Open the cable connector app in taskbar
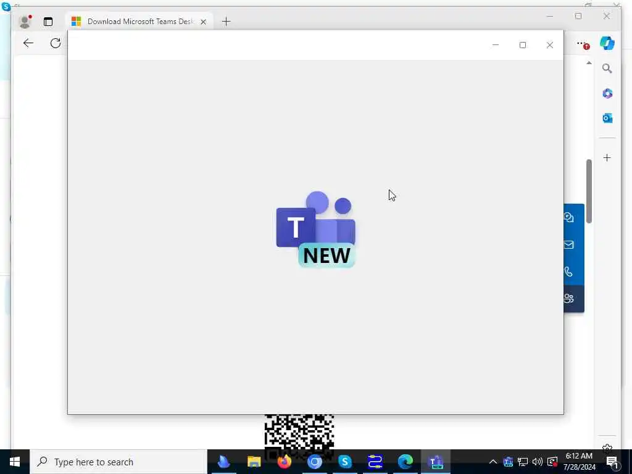The height and width of the screenshot is (474, 632). coord(375,462)
